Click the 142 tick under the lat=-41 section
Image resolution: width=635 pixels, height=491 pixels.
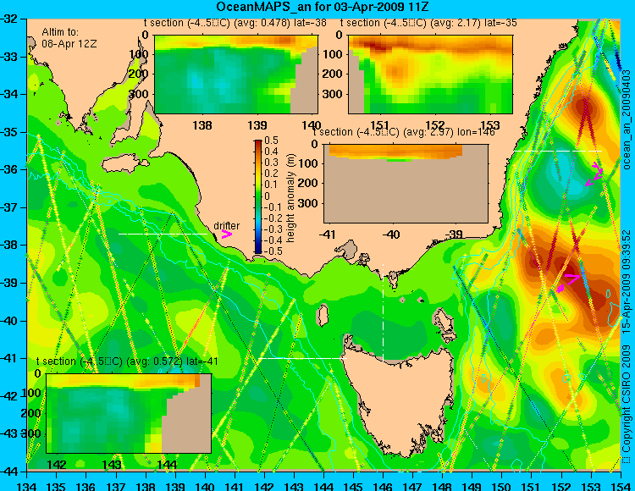pos(57,464)
